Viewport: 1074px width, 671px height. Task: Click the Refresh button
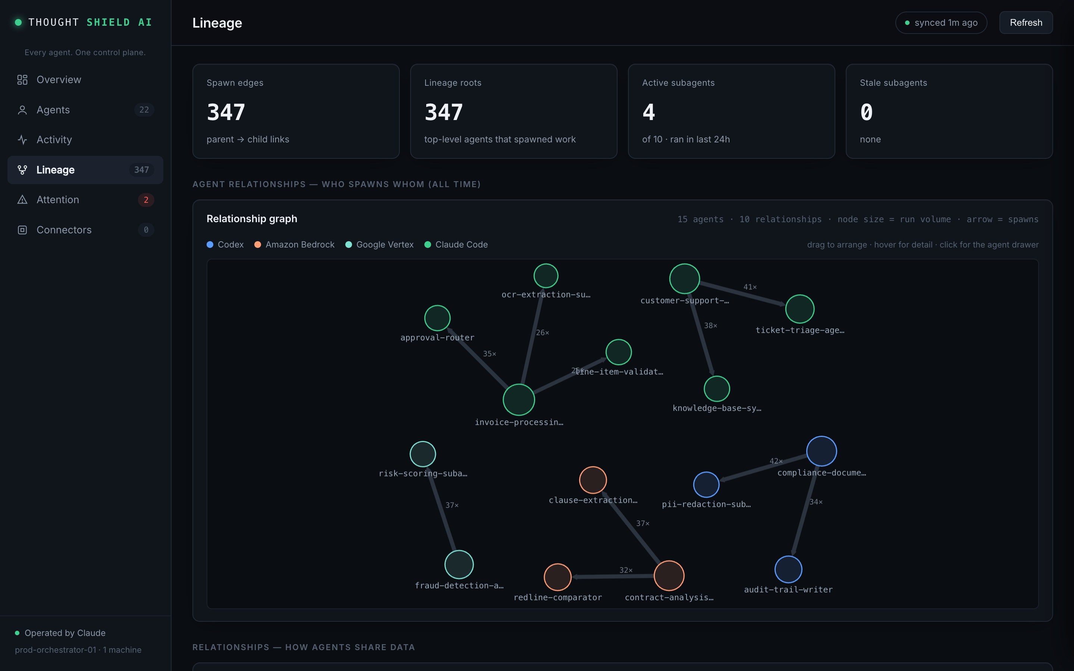click(1026, 23)
